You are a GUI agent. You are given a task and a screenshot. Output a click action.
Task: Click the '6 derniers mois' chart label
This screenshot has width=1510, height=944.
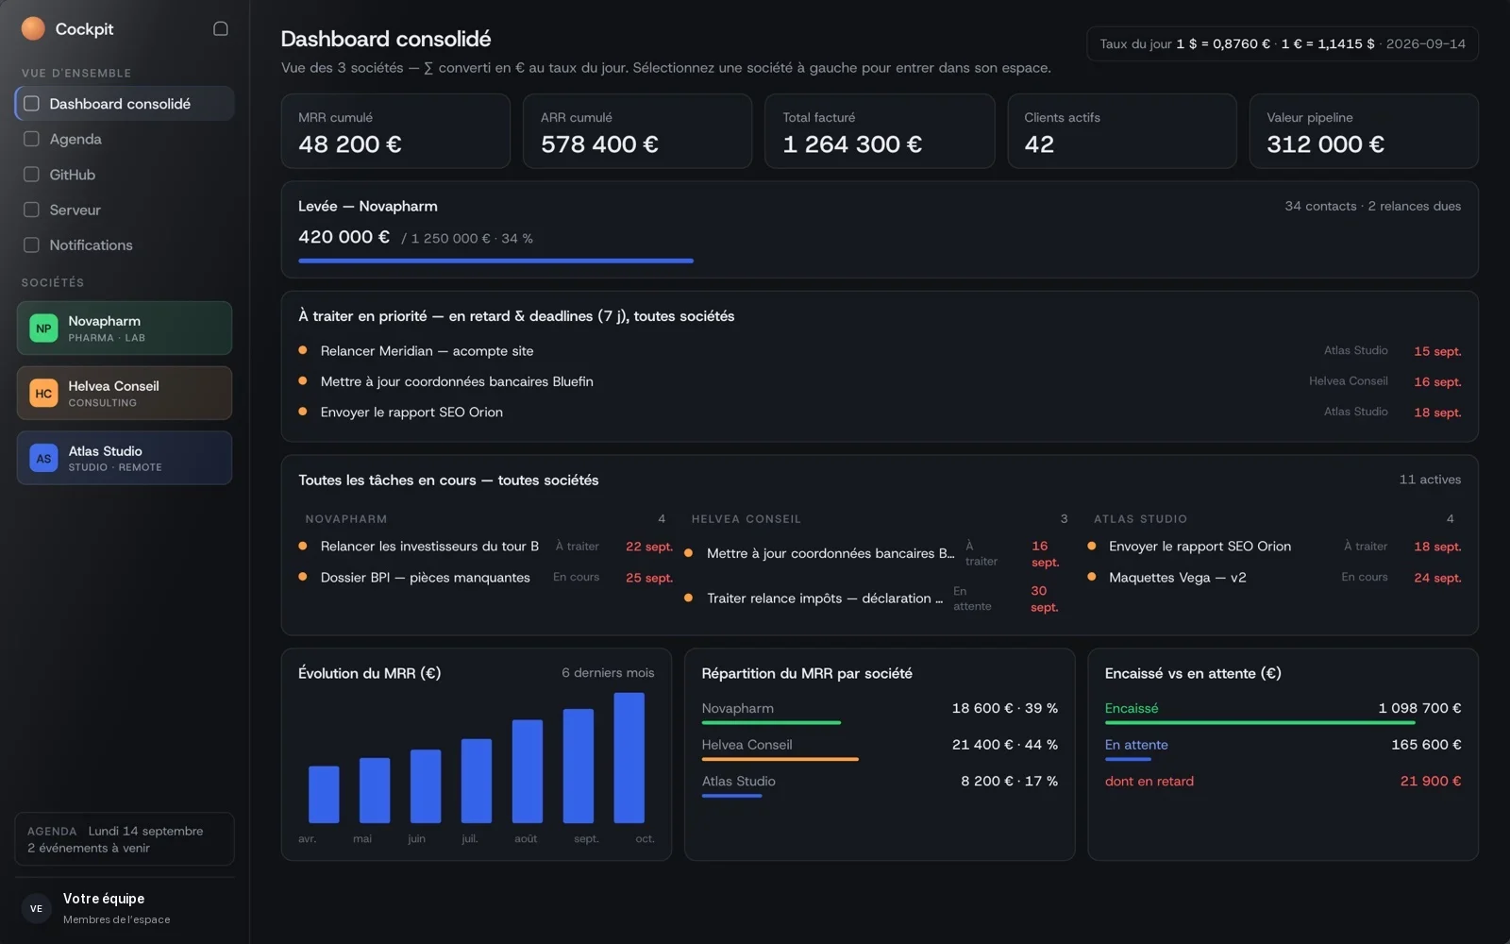(608, 673)
